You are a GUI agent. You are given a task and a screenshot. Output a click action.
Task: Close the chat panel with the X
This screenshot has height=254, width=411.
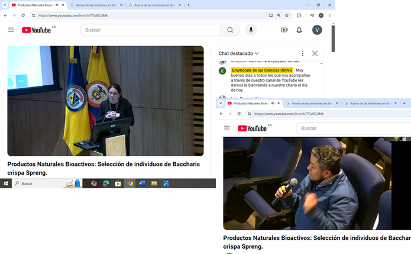315,53
